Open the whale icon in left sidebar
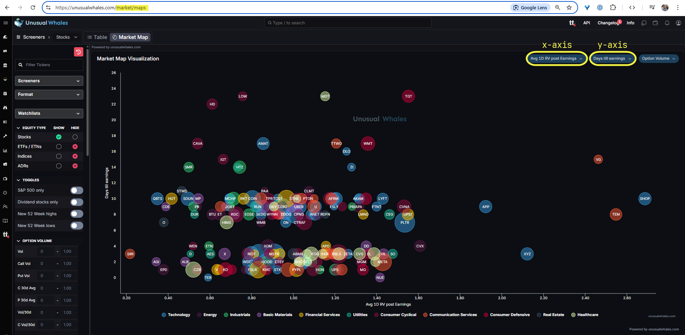The width and height of the screenshot is (685, 335). coord(5,37)
